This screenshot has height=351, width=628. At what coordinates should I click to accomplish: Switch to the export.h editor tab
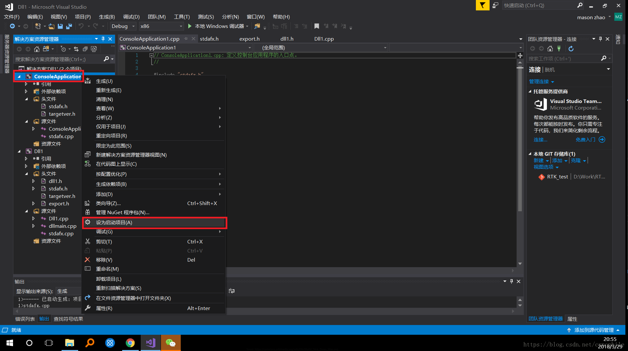pyautogui.click(x=250, y=39)
